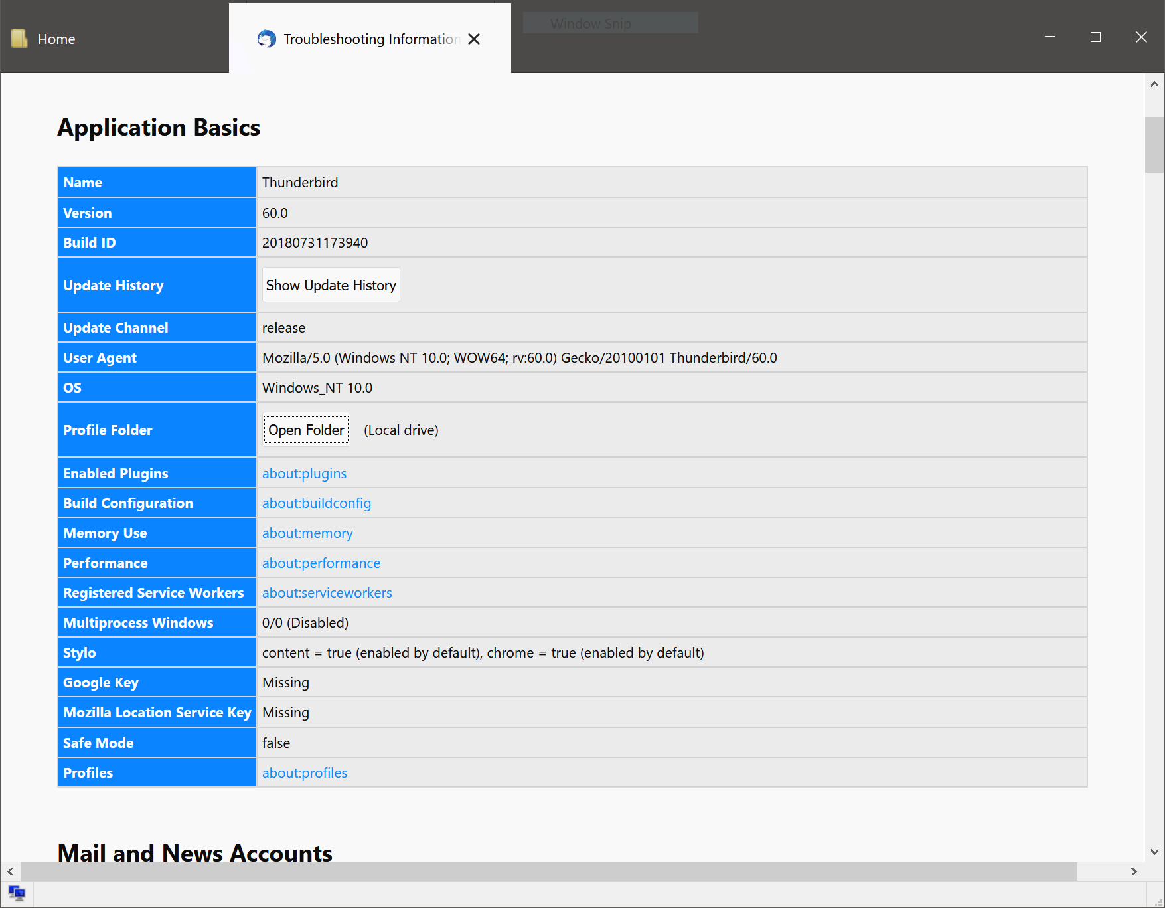Click the Window Snip ghost label in title bar
1165x908 pixels.
click(591, 24)
